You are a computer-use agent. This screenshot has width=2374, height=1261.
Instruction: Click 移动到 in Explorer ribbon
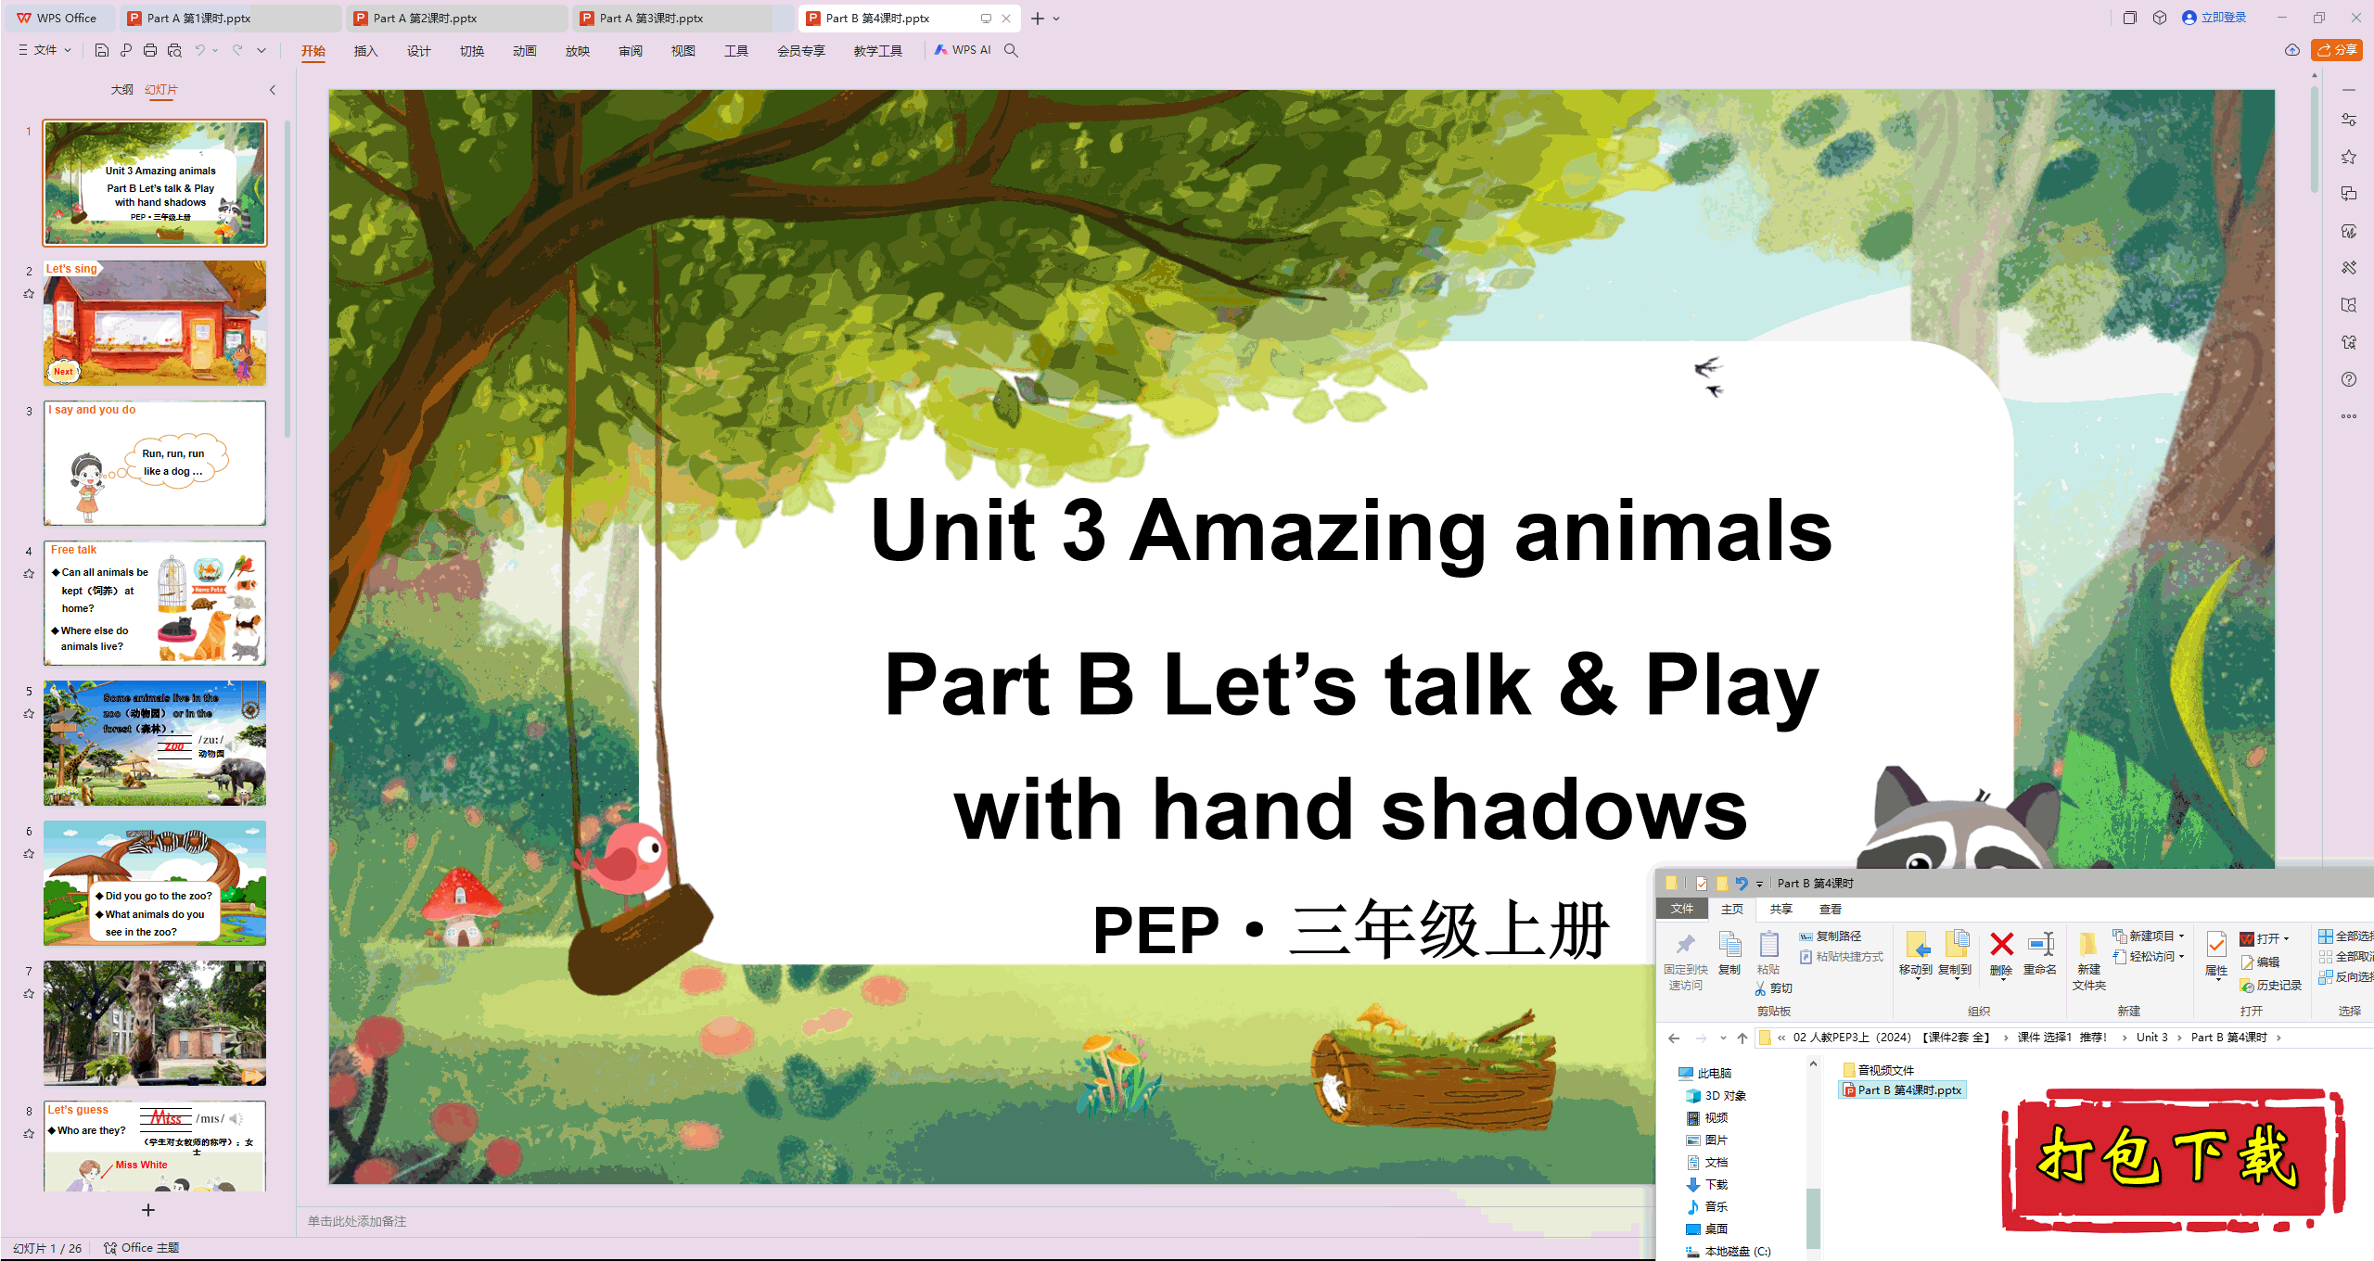point(1916,954)
